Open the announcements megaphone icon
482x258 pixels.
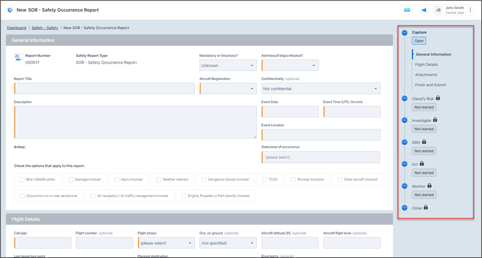coord(424,10)
